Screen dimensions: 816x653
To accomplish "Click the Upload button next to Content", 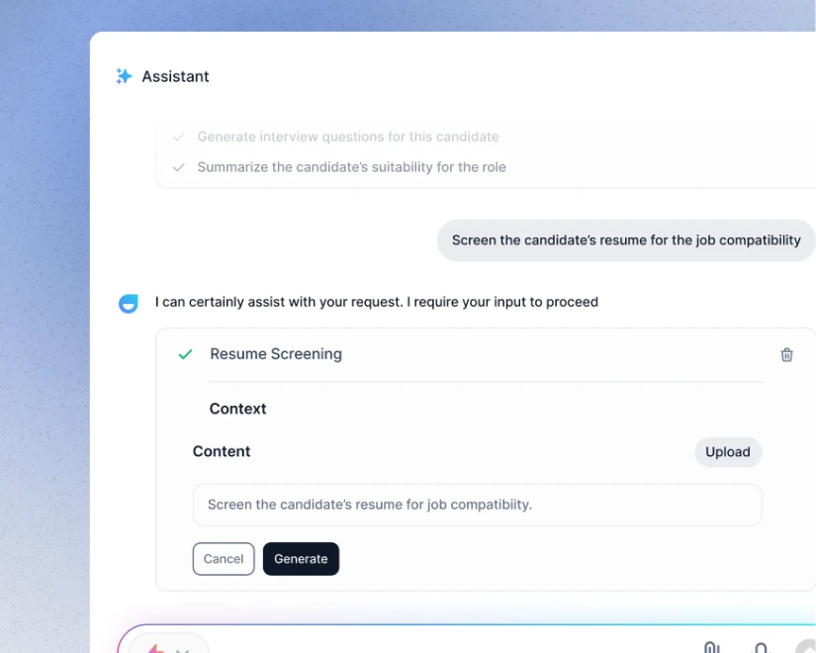I will 728,451.
